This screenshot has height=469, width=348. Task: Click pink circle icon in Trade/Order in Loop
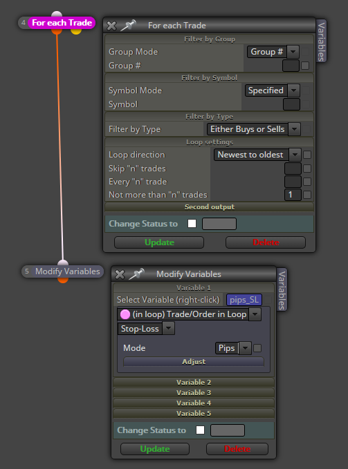(125, 314)
